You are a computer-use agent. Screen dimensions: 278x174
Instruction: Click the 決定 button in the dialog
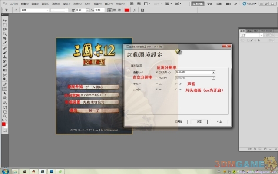pyautogui.click(x=199, y=122)
